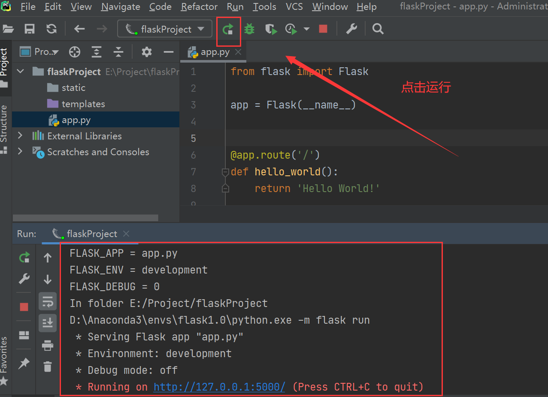
Task: Open the Window menu
Action: click(x=330, y=7)
